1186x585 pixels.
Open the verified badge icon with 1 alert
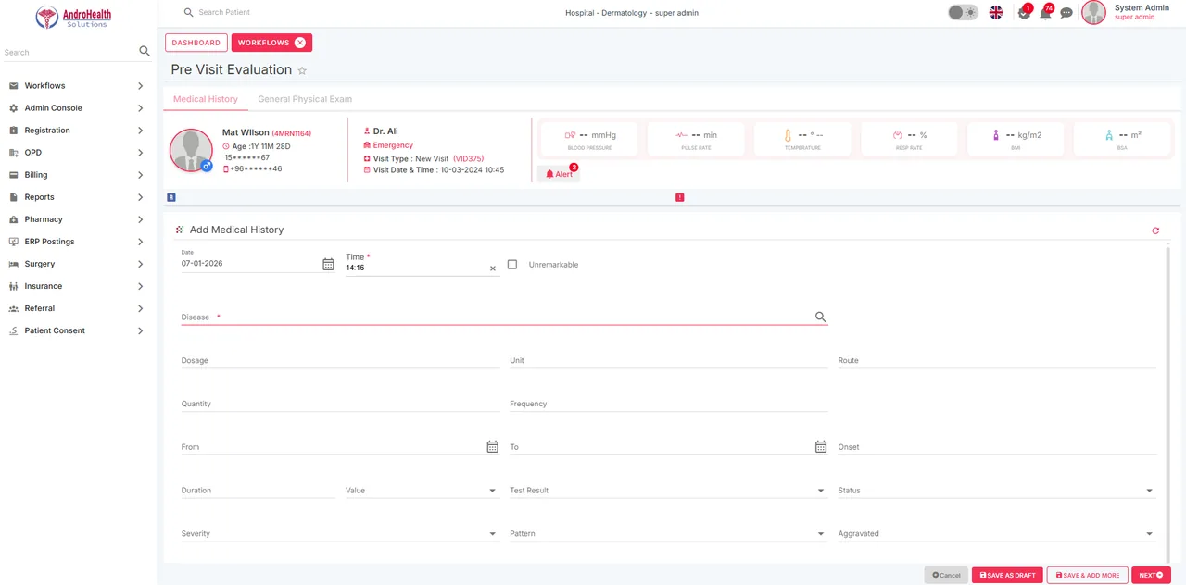coord(1024,13)
